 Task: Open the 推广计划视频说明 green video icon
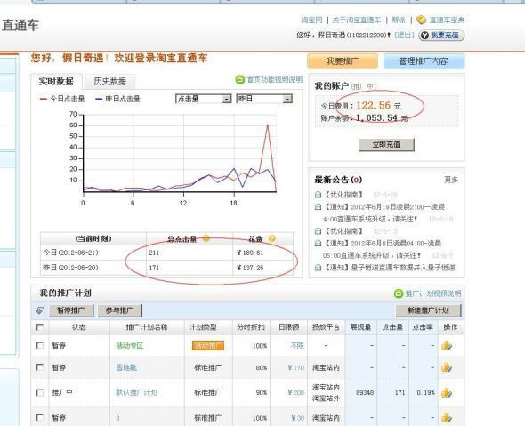click(399, 293)
